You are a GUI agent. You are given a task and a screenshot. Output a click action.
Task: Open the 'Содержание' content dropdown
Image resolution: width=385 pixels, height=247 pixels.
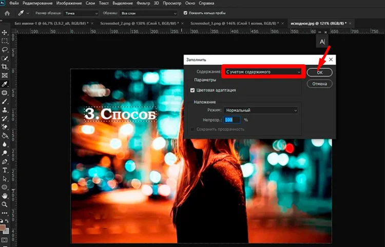tap(263, 72)
